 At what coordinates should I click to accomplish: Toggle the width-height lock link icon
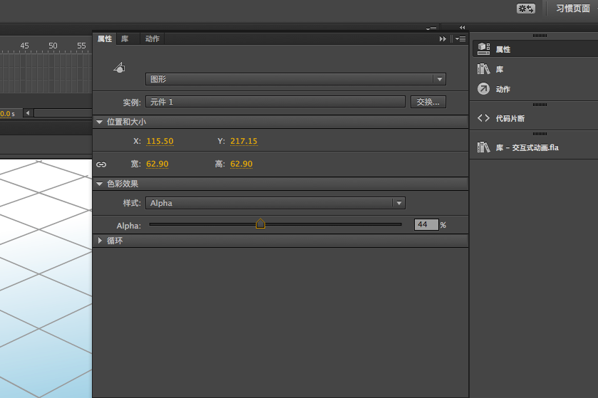click(101, 164)
